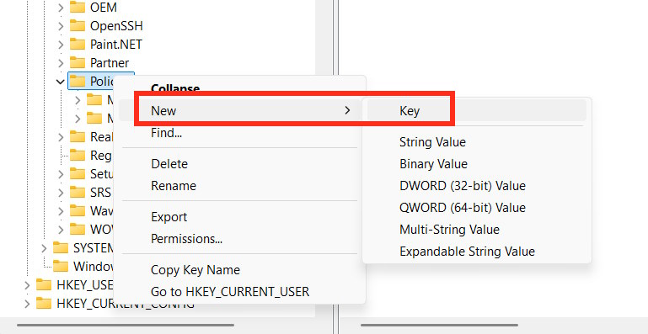This screenshot has width=648, height=334.
Task: Select the OEM tree item label
Action: 104,8
